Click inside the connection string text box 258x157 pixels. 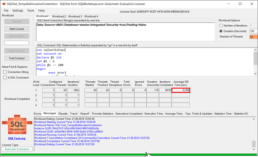[x=125, y=32]
